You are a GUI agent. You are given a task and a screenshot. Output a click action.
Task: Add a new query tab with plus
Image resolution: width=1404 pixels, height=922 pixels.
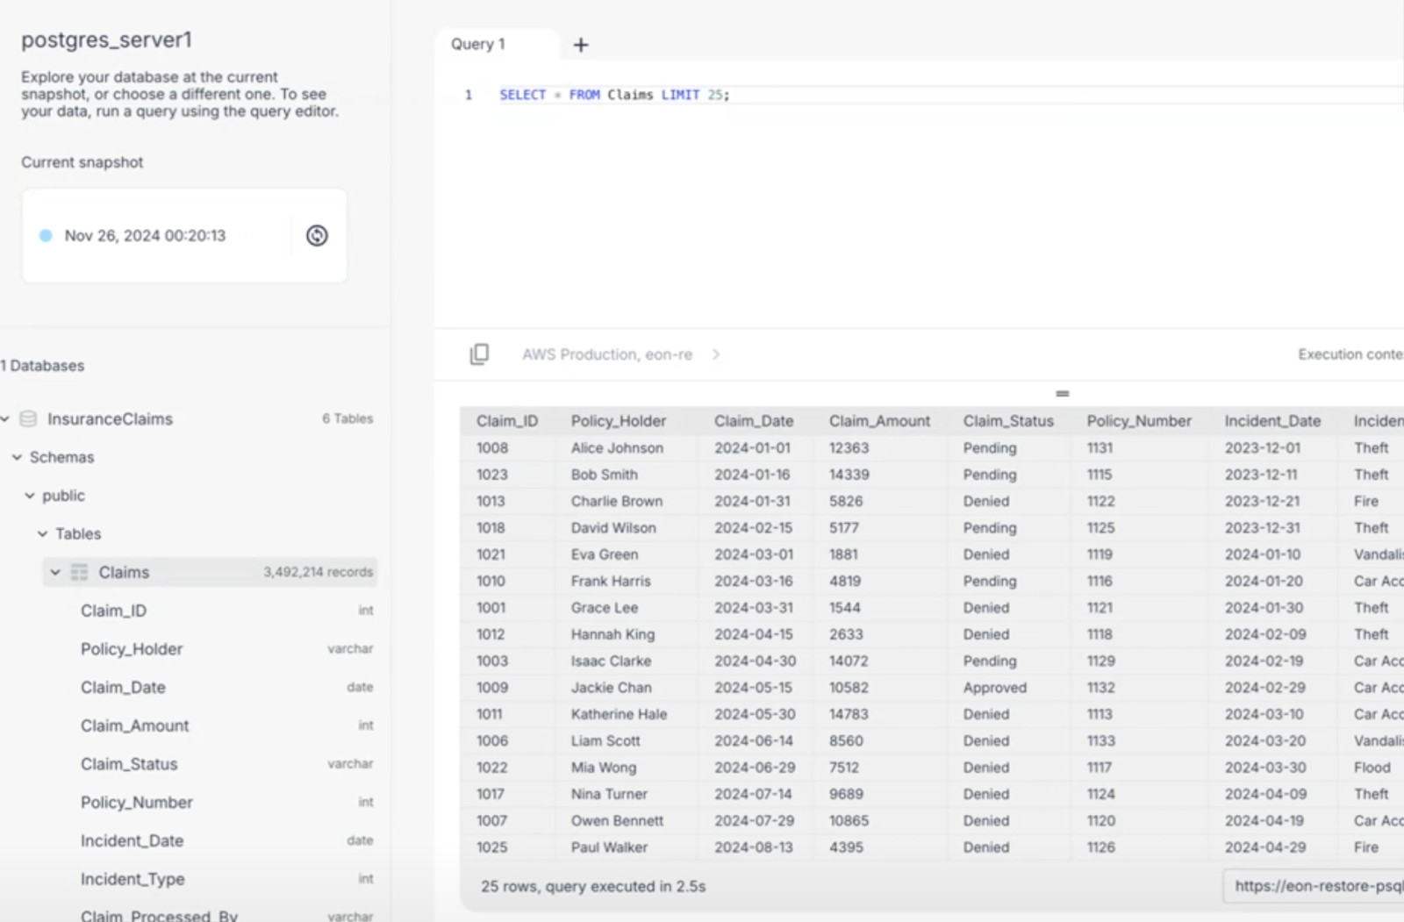581,45
